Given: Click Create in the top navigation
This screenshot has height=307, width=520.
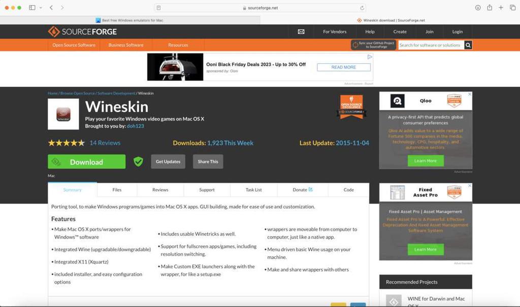Looking at the screenshot, I should point(400,32).
